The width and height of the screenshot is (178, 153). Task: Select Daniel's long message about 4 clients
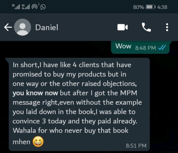click(x=79, y=104)
